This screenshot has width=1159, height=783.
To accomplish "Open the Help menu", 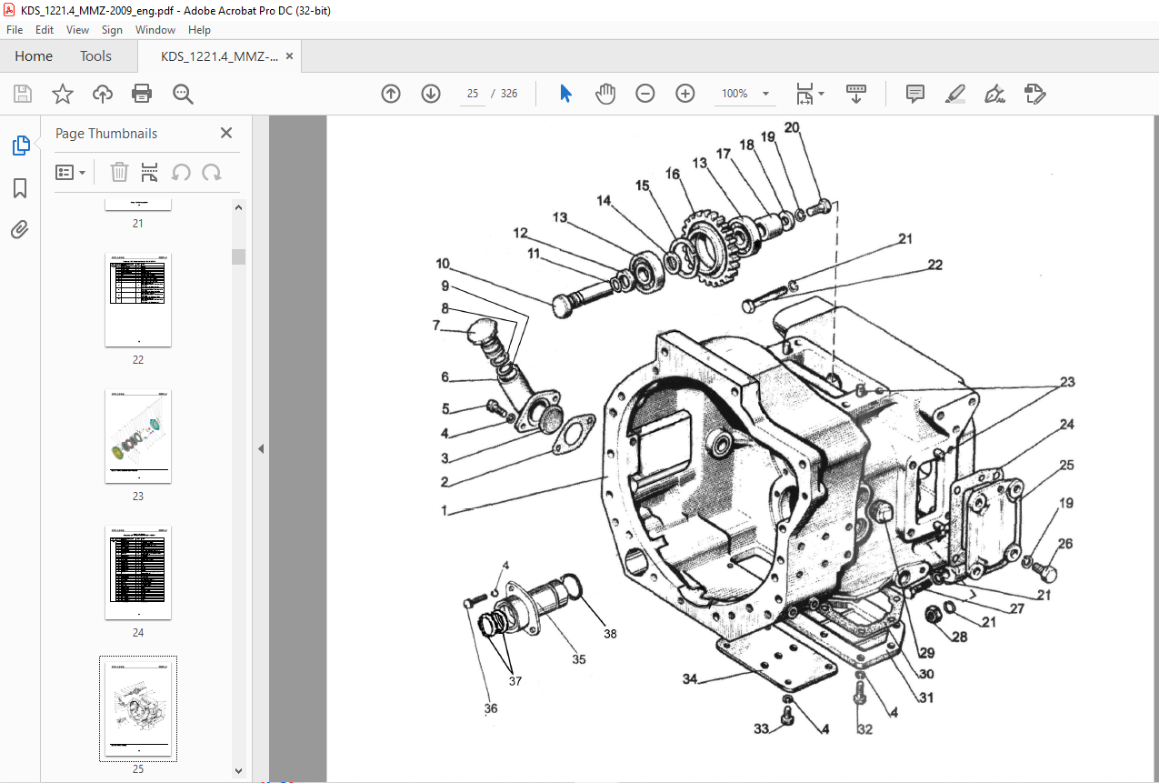I will [199, 30].
